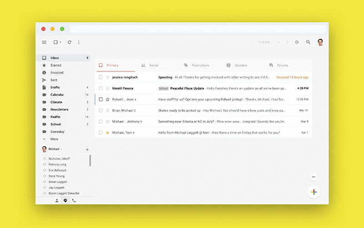Image resolution: width=364 pixels, height=228 pixels.
Task: Star the Michael, Anthony email
Action: [107, 121]
